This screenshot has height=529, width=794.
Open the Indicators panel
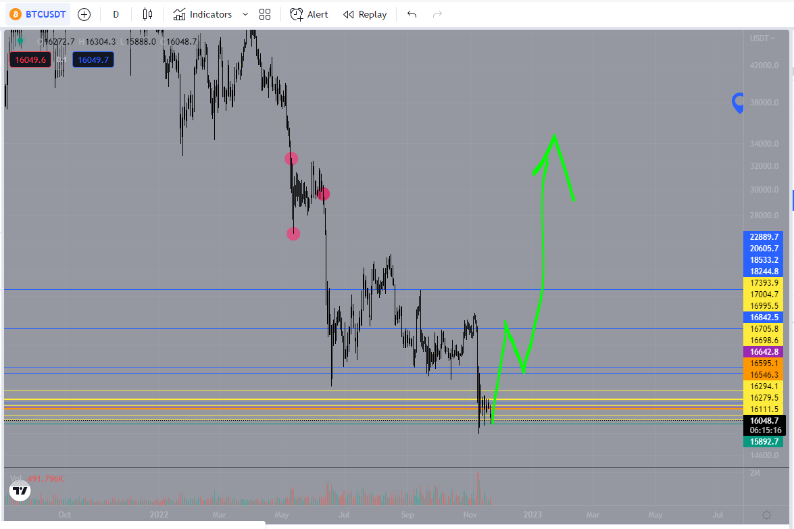click(203, 14)
